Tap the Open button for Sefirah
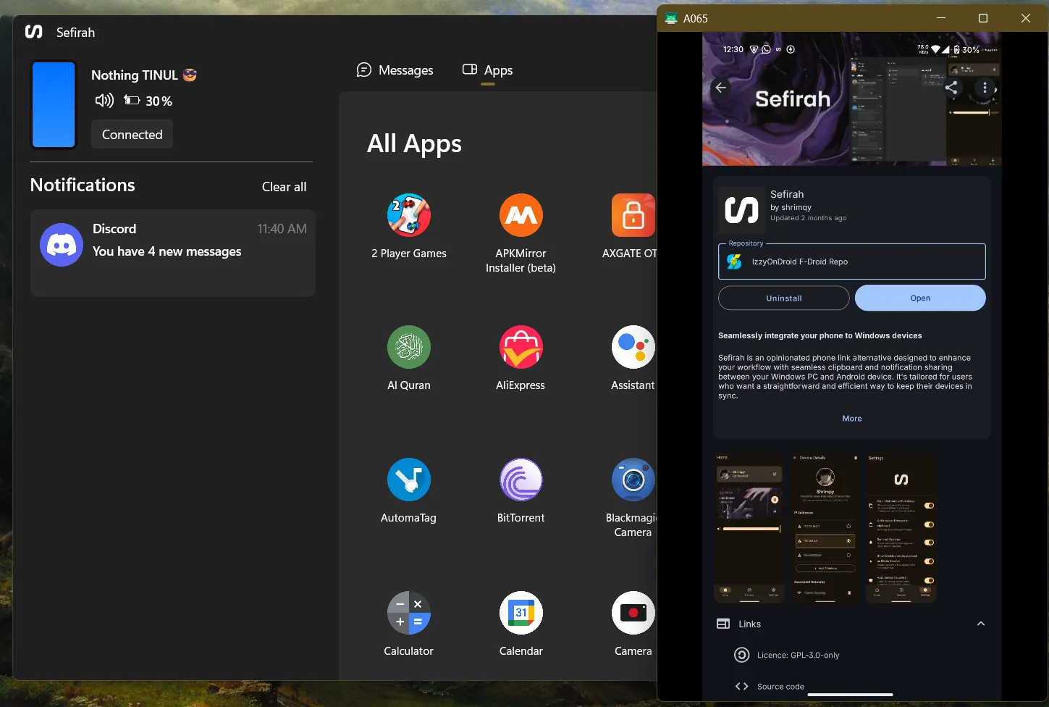This screenshot has height=707, width=1049. (x=919, y=298)
